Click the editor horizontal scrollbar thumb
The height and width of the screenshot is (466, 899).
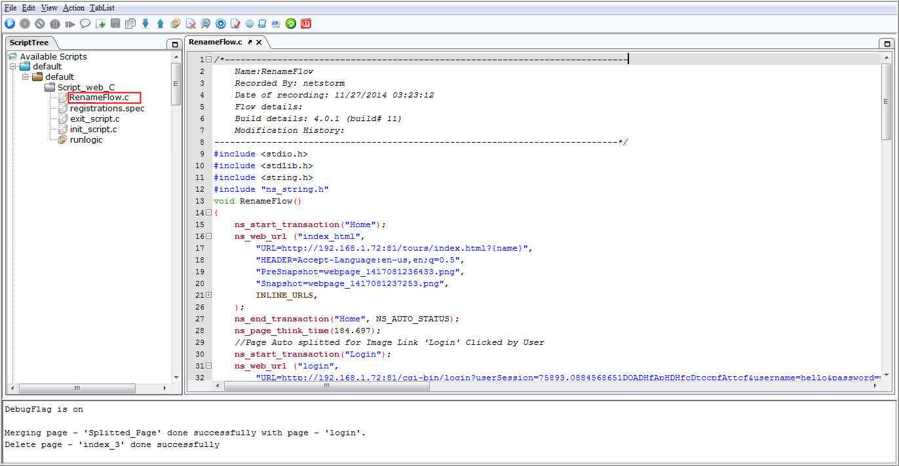pyautogui.click(x=327, y=386)
